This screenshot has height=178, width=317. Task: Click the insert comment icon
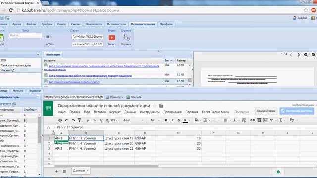(x=259, y=120)
